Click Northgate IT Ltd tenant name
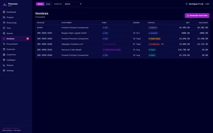Viewport: 213px width, 133px height. 196,4
